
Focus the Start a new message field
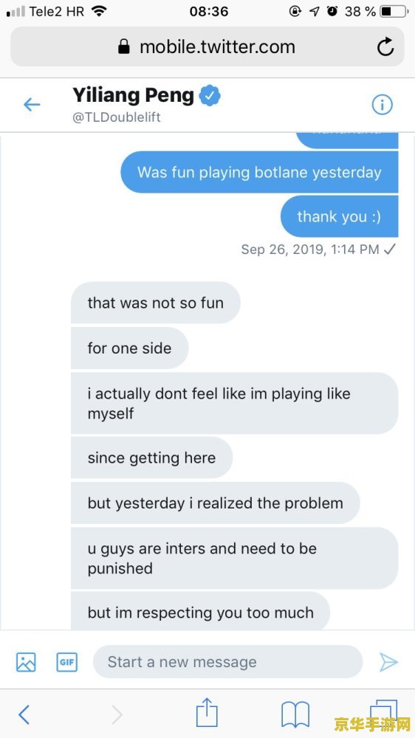pos(228,662)
